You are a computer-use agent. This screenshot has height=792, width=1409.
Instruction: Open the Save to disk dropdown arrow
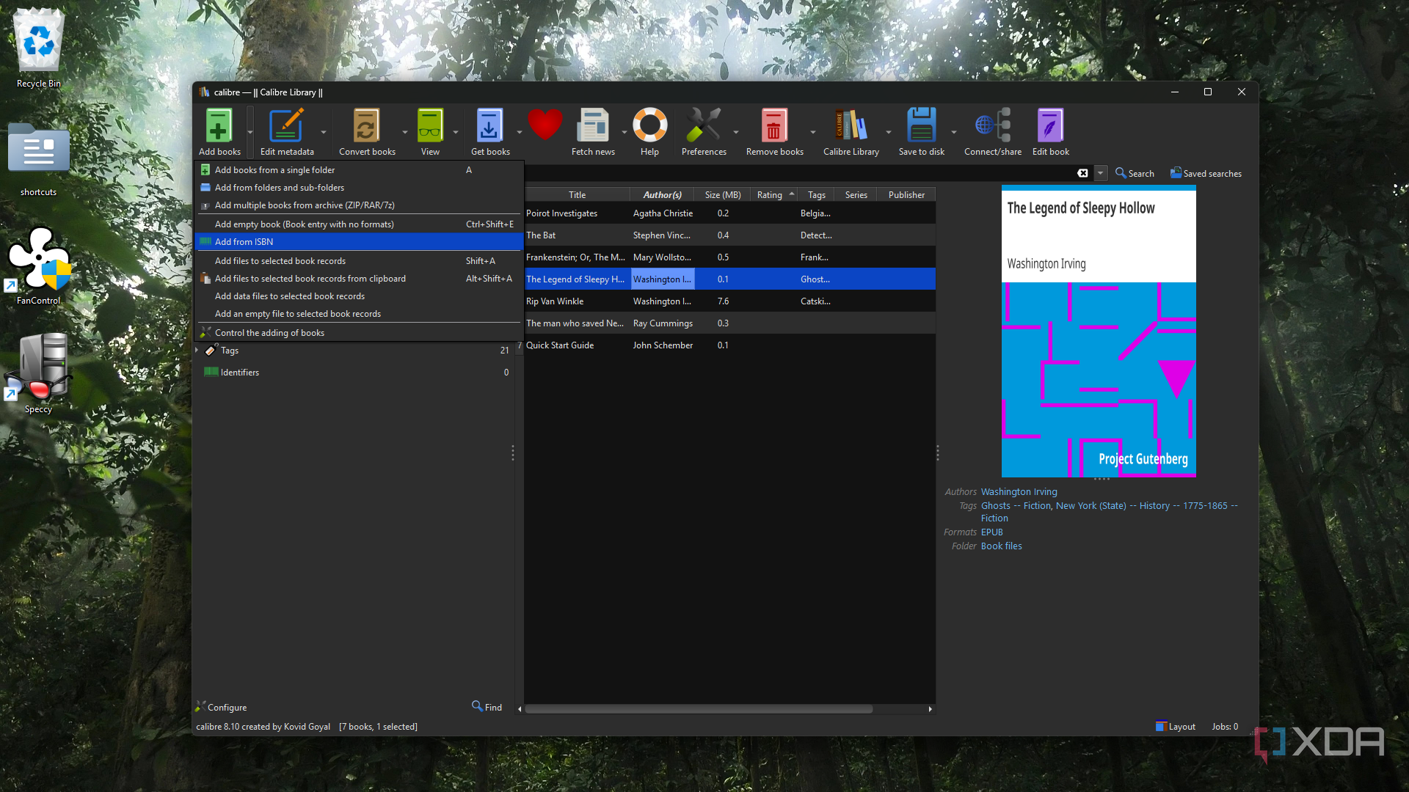click(953, 132)
